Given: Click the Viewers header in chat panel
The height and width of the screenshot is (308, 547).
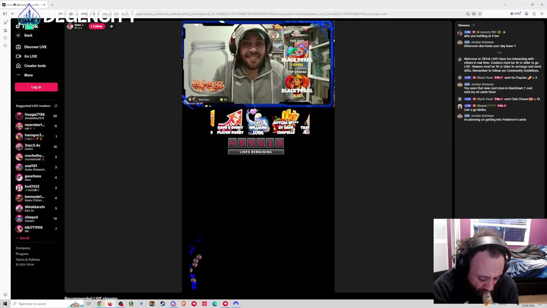Looking at the screenshot, I should [466, 25].
